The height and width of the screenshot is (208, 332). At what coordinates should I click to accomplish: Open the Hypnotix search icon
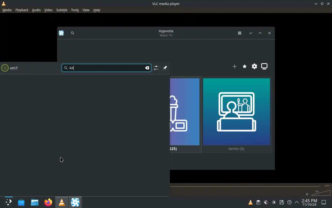(x=73, y=33)
